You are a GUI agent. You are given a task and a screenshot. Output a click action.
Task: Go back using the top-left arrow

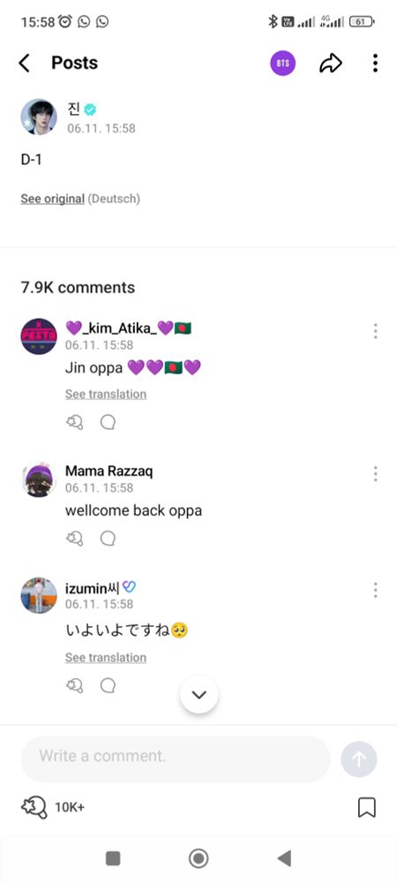(24, 63)
